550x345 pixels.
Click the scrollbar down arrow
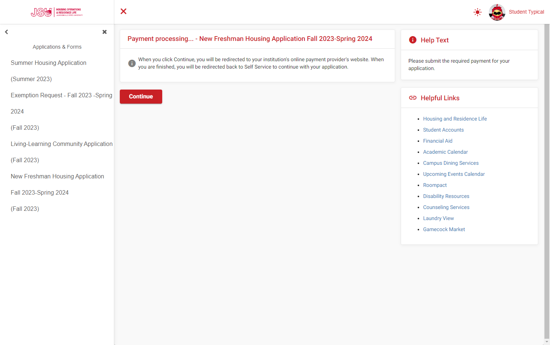[x=547, y=342]
